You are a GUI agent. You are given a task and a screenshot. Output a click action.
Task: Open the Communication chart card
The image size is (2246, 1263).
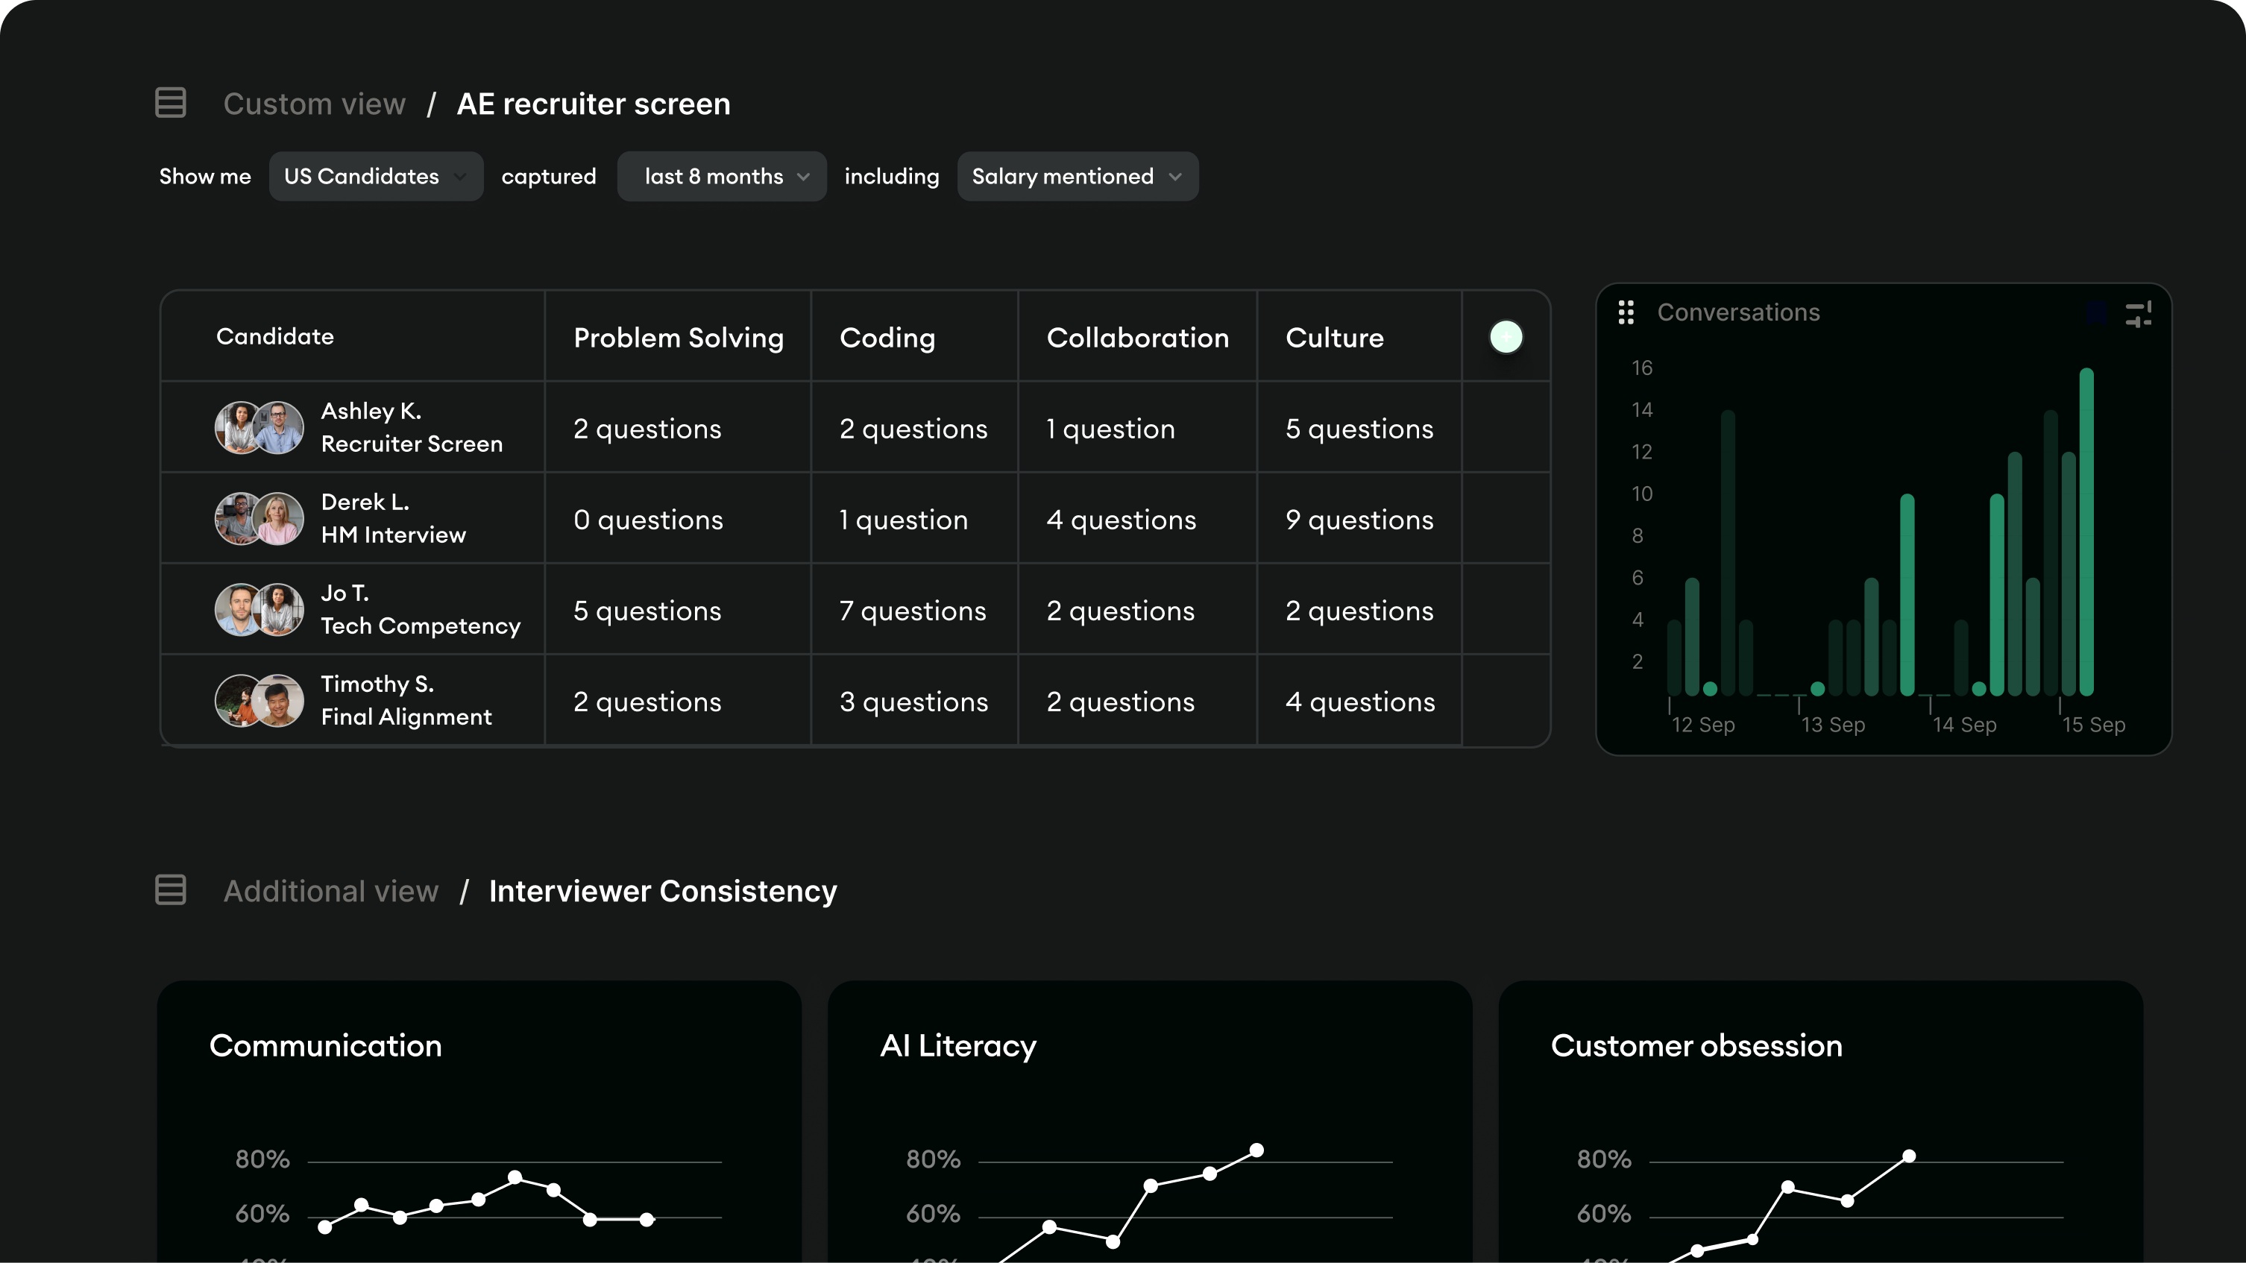coord(479,1122)
